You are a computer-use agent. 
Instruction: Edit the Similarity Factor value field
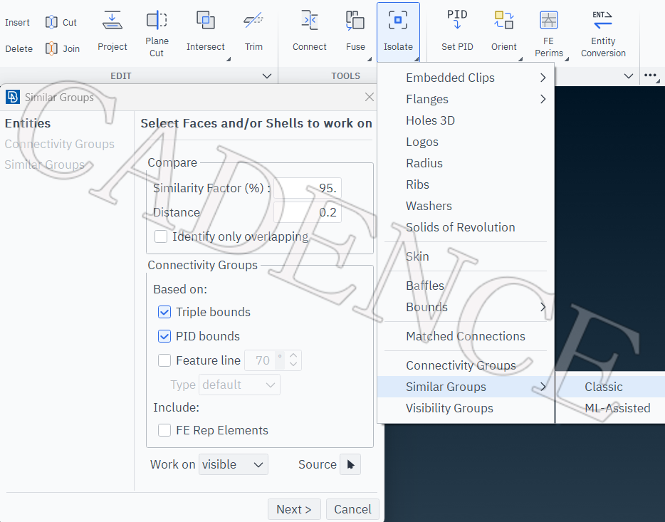click(x=308, y=188)
